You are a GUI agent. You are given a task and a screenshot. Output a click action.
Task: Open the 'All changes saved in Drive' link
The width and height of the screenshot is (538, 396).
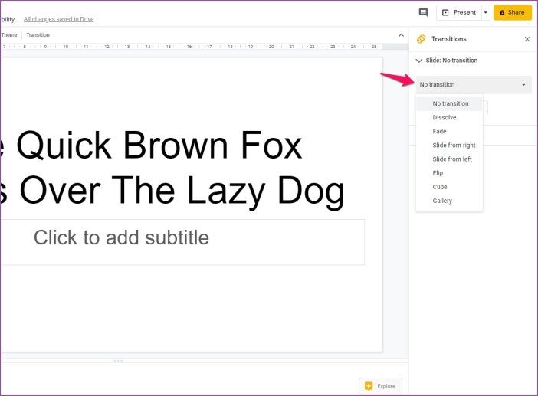[x=59, y=19]
